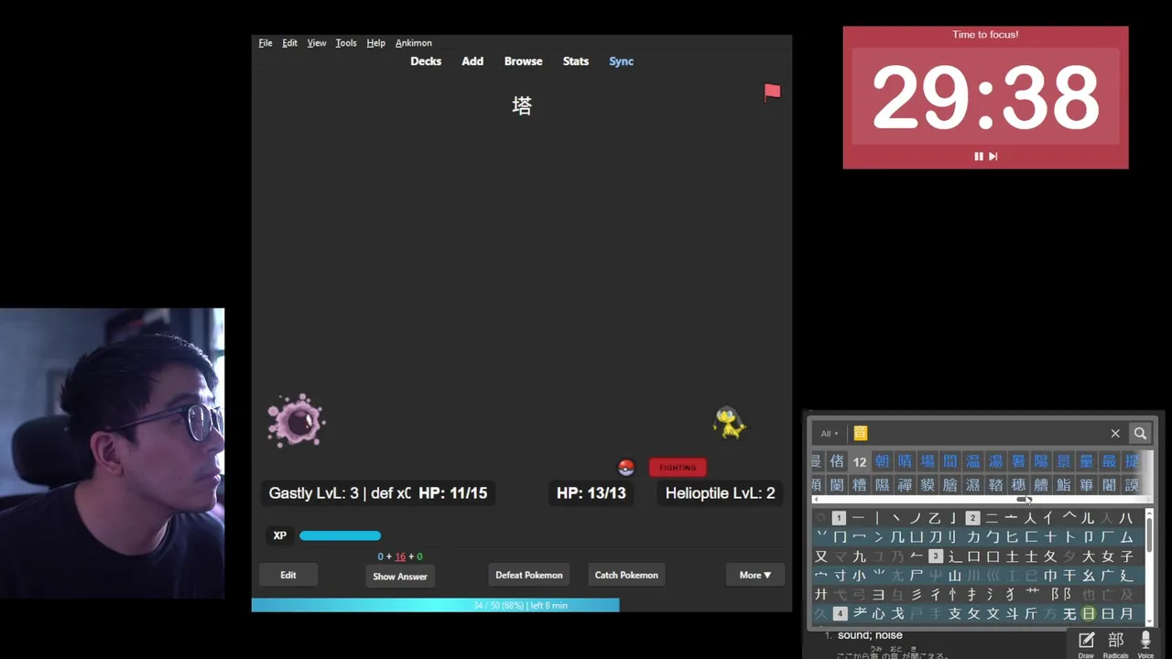The image size is (1172, 659).
Task: Click the Catch Pokemon button
Action: (x=626, y=575)
